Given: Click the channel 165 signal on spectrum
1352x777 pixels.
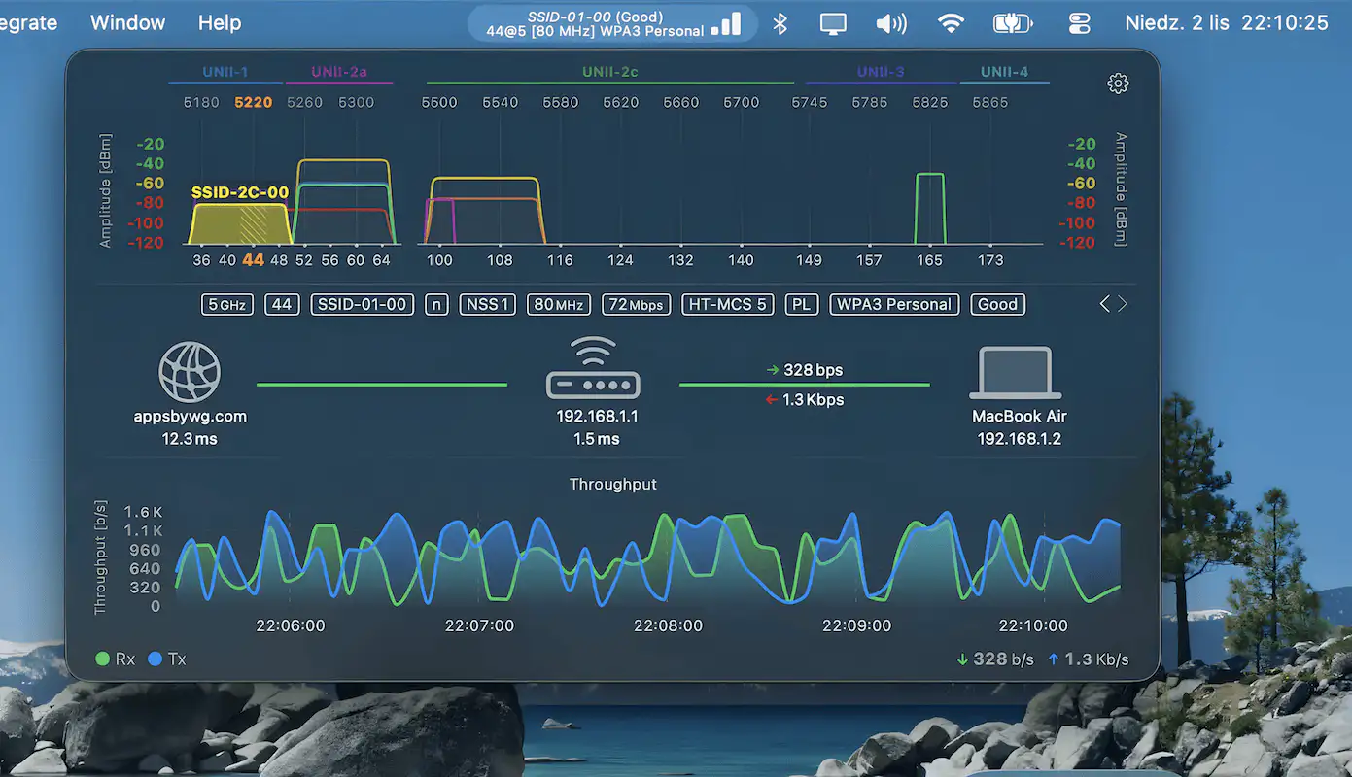Looking at the screenshot, I should (930, 208).
